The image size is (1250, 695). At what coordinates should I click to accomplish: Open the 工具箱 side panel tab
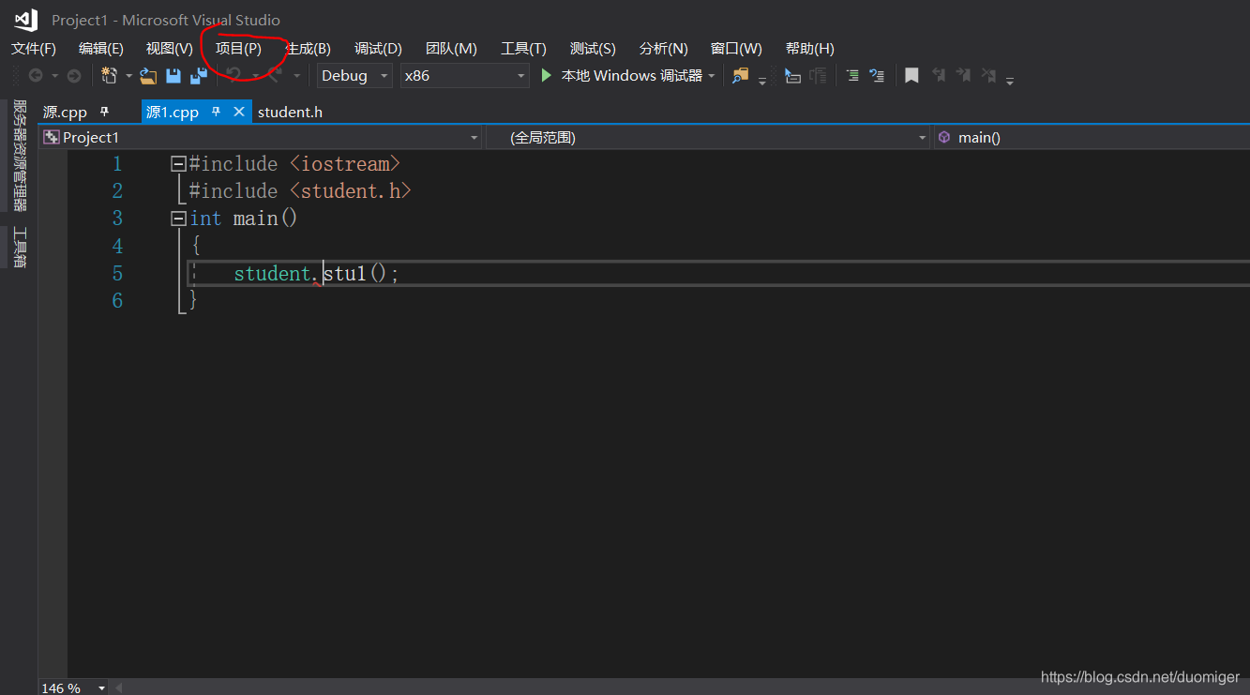point(20,248)
